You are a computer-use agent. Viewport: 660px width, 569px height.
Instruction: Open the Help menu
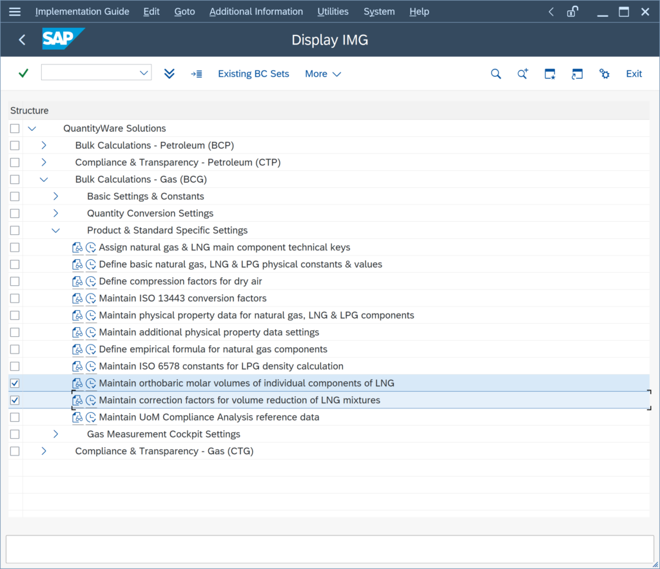[x=419, y=12]
